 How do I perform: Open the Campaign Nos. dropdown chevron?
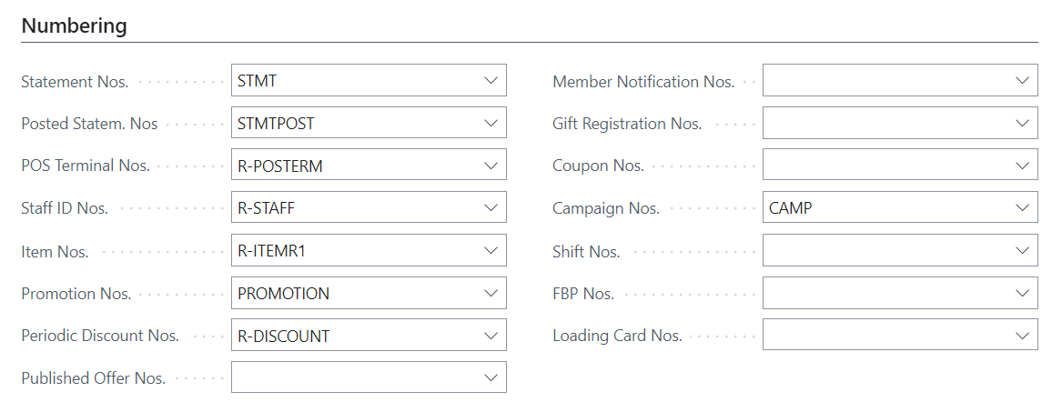click(1022, 208)
